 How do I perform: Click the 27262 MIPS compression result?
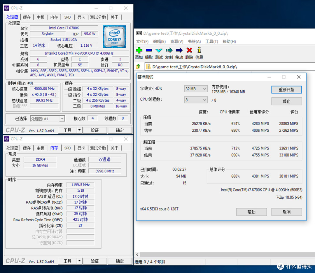pyautogui.click(x=288, y=130)
